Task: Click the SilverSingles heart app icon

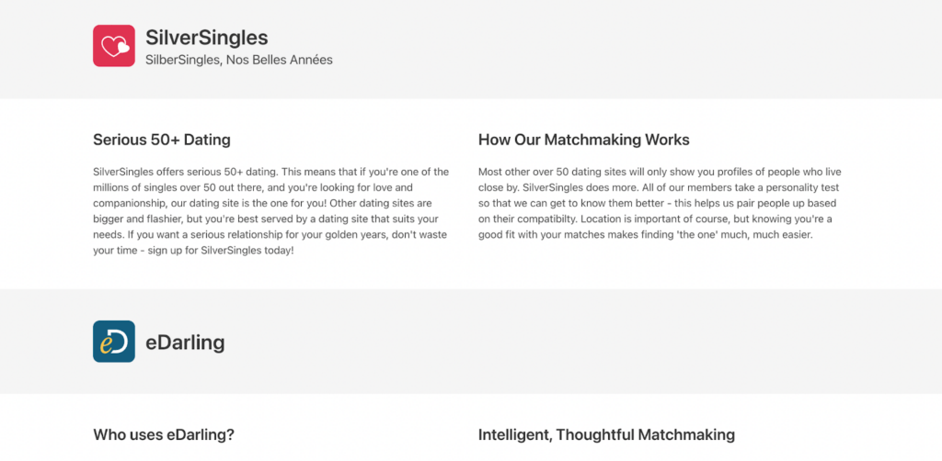Action: pyautogui.click(x=113, y=46)
